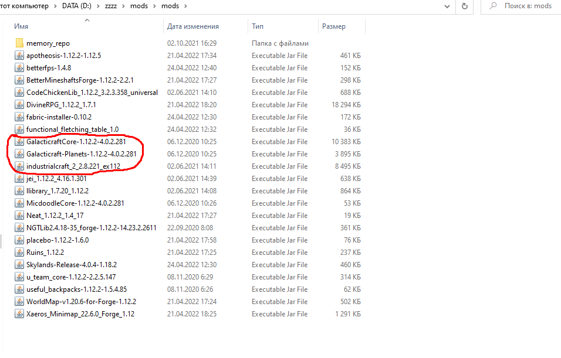Screen dimensions: 561x358
Task: Select file name GalacticraftCore-1.12.2-4.0.2.281
Action: pos(76,142)
